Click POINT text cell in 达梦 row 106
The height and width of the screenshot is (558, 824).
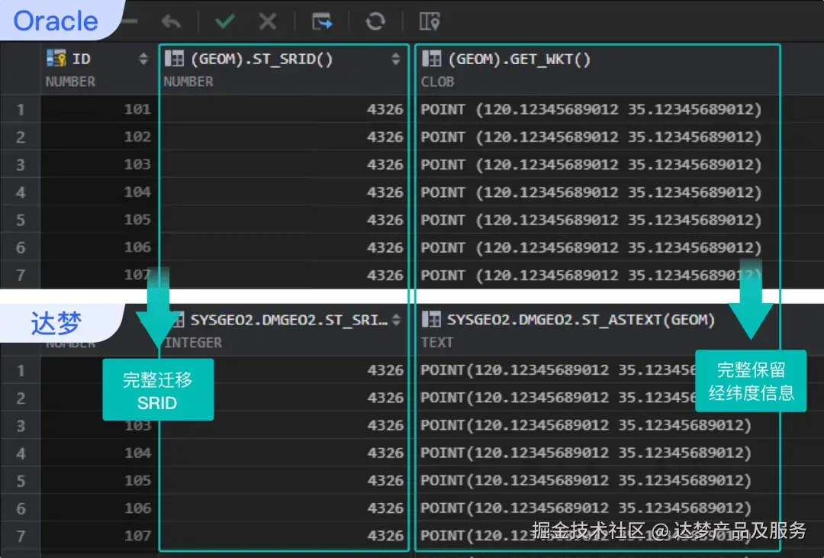tap(597, 508)
